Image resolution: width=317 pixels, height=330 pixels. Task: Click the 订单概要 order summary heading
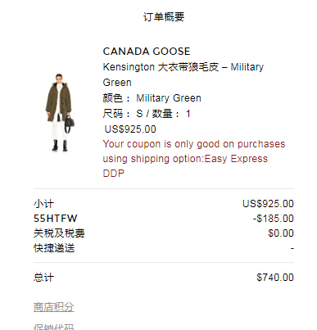click(164, 17)
